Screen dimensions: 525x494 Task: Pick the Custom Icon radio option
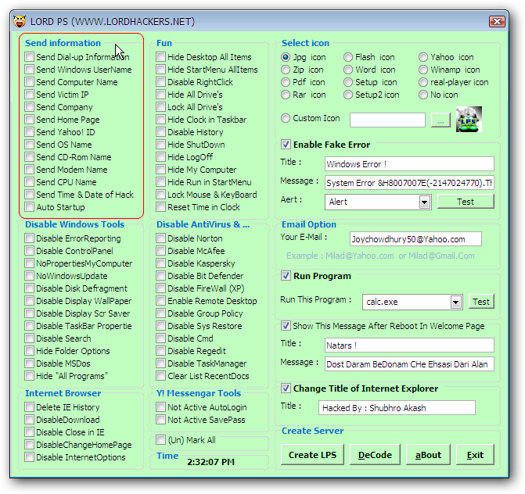[x=286, y=119]
